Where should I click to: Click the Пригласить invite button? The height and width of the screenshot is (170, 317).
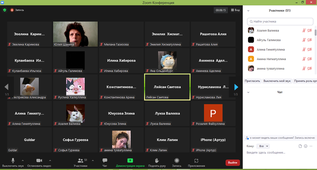coord(253,81)
